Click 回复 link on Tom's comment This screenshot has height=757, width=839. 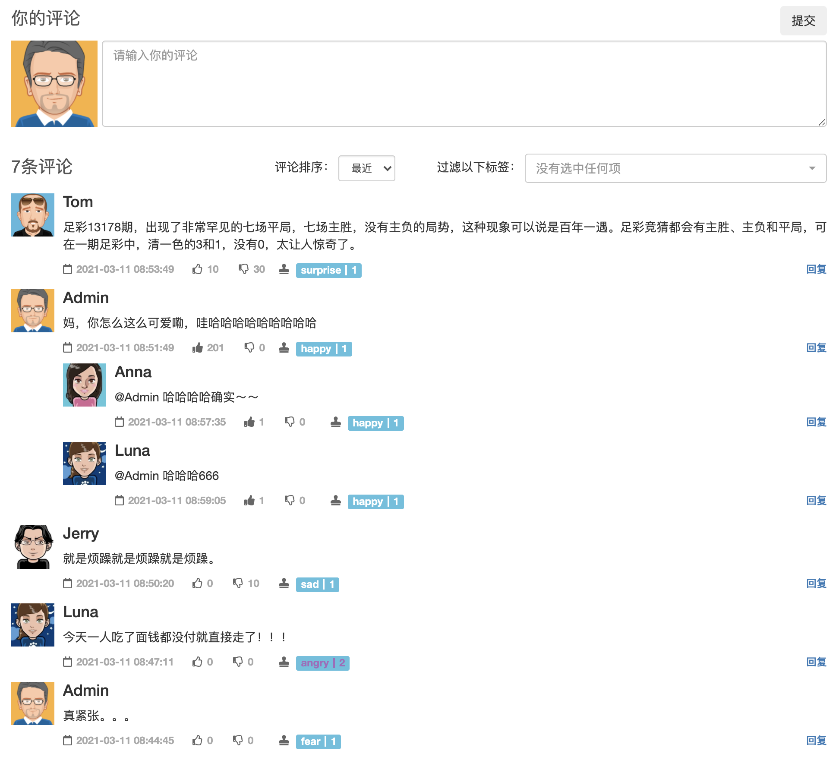click(x=816, y=269)
